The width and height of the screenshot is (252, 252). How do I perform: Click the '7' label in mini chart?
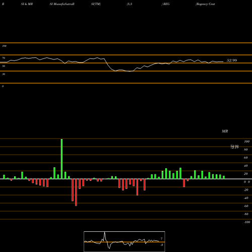(x=161, y=238)
